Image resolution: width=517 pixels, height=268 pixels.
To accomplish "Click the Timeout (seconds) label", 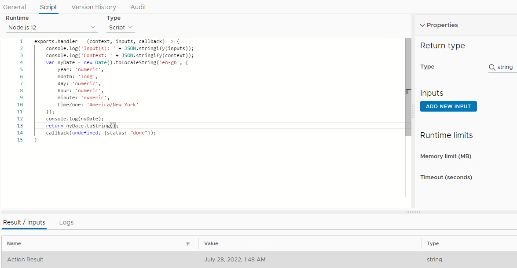I will point(446,177).
